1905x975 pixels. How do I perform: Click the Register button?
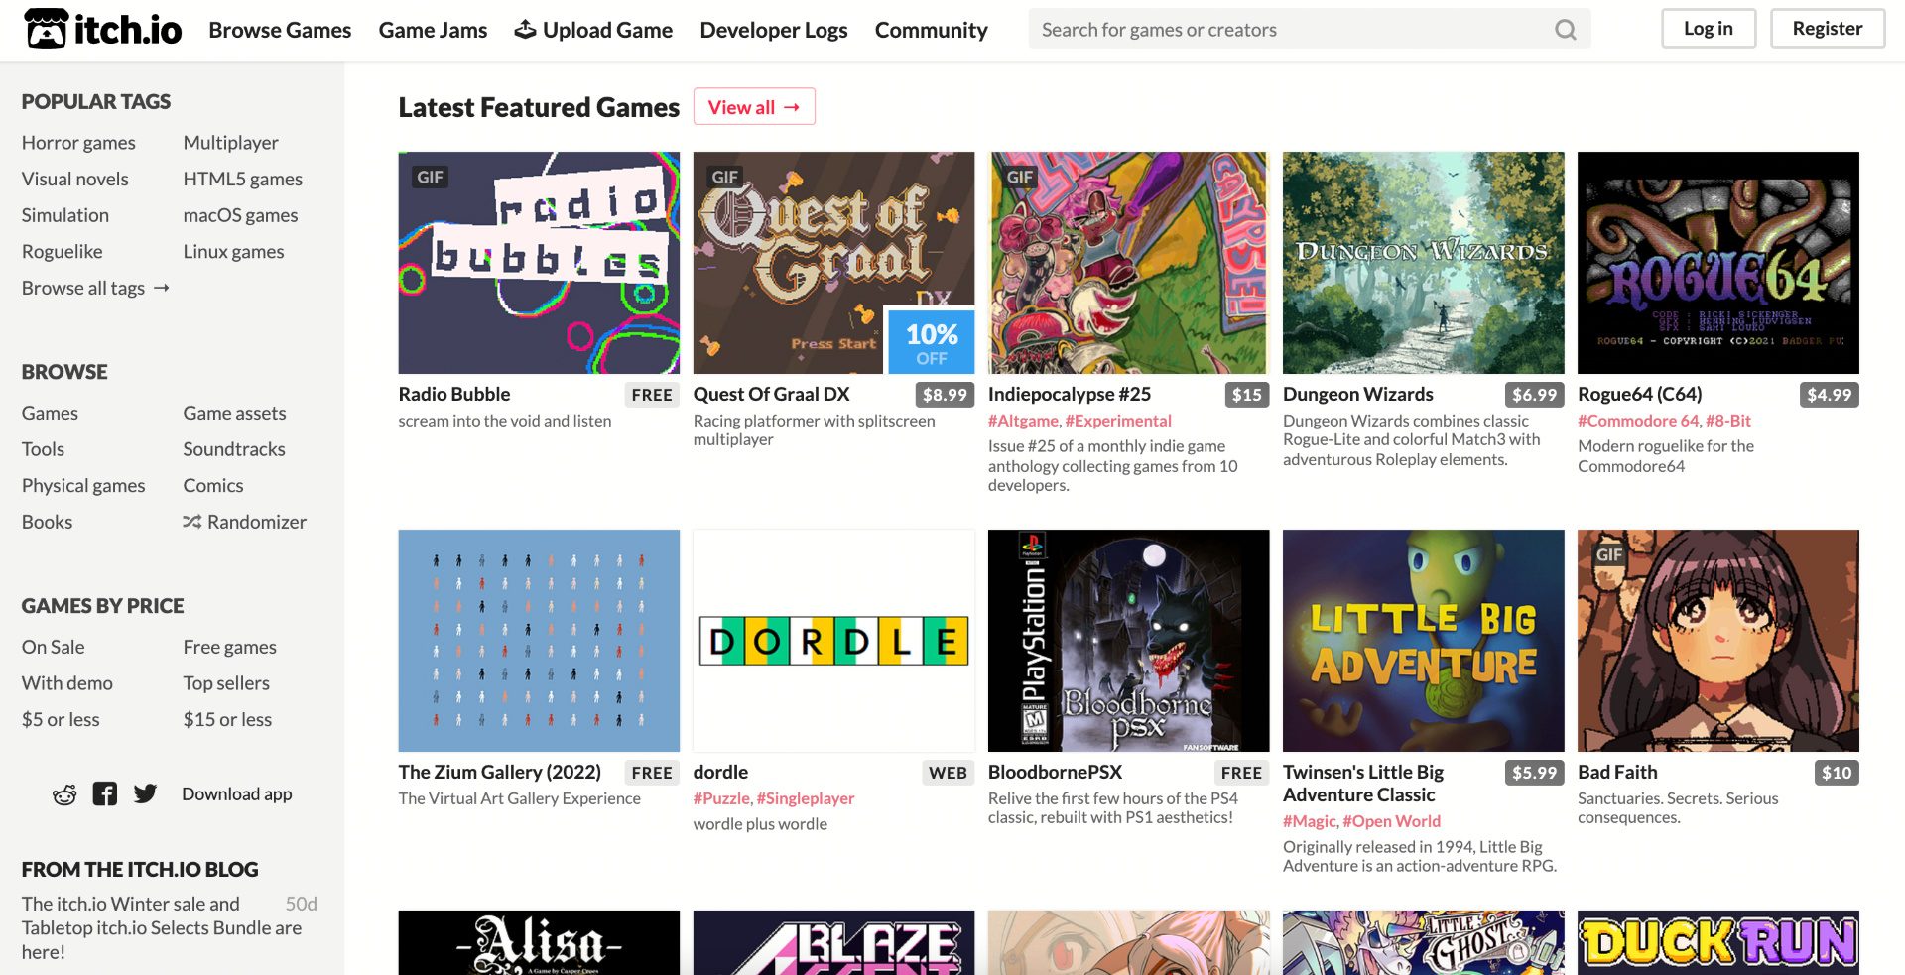click(x=1828, y=29)
